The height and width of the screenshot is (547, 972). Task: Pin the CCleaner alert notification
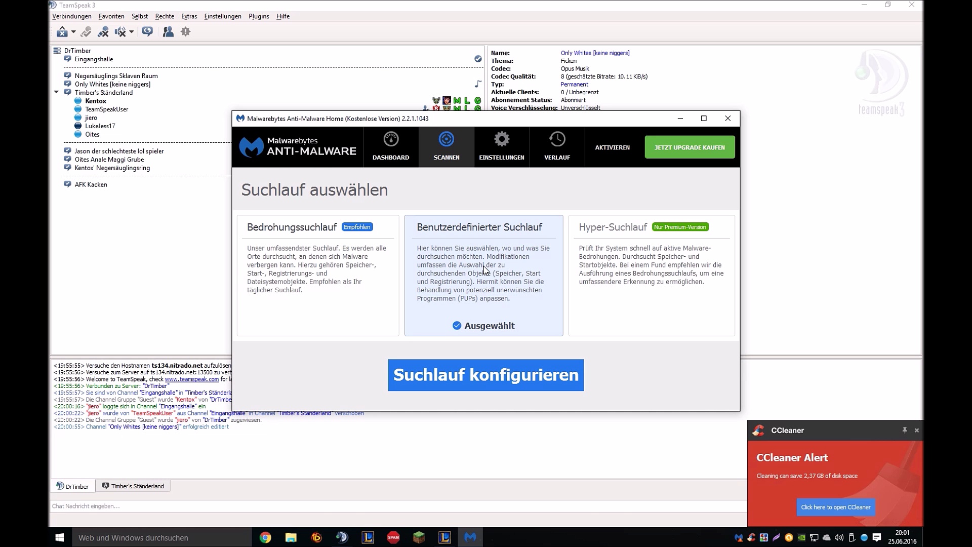[x=905, y=430]
